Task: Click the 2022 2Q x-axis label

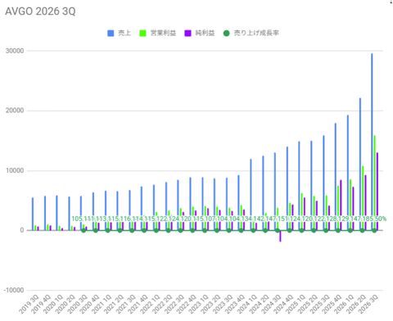Action: (x=163, y=304)
